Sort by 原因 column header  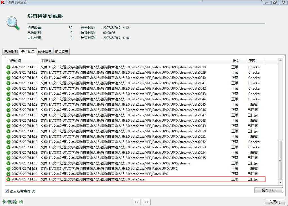tap(255, 61)
